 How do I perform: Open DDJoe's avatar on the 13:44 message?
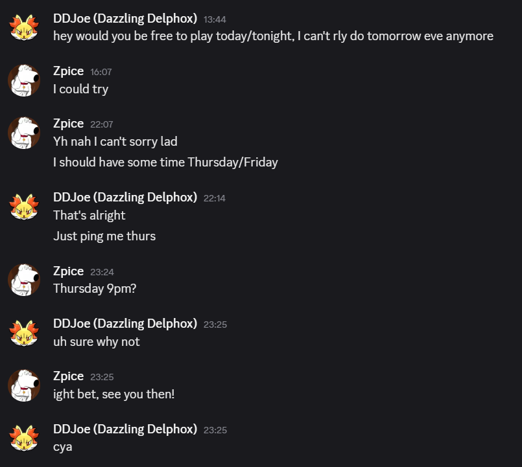tap(24, 28)
